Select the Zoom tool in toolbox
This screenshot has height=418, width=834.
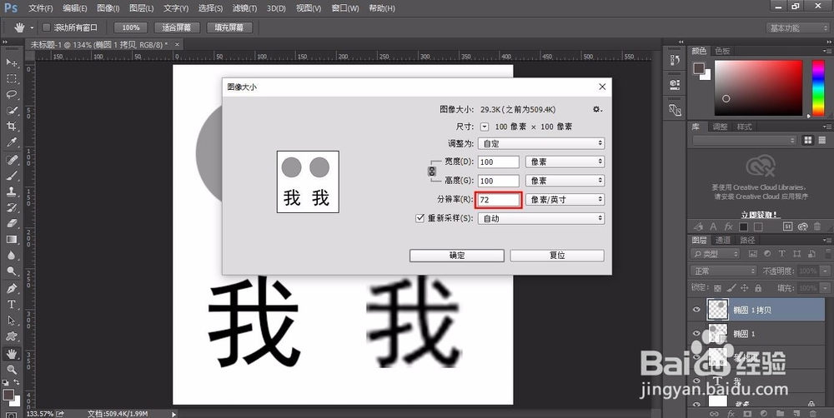click(11, 369)
